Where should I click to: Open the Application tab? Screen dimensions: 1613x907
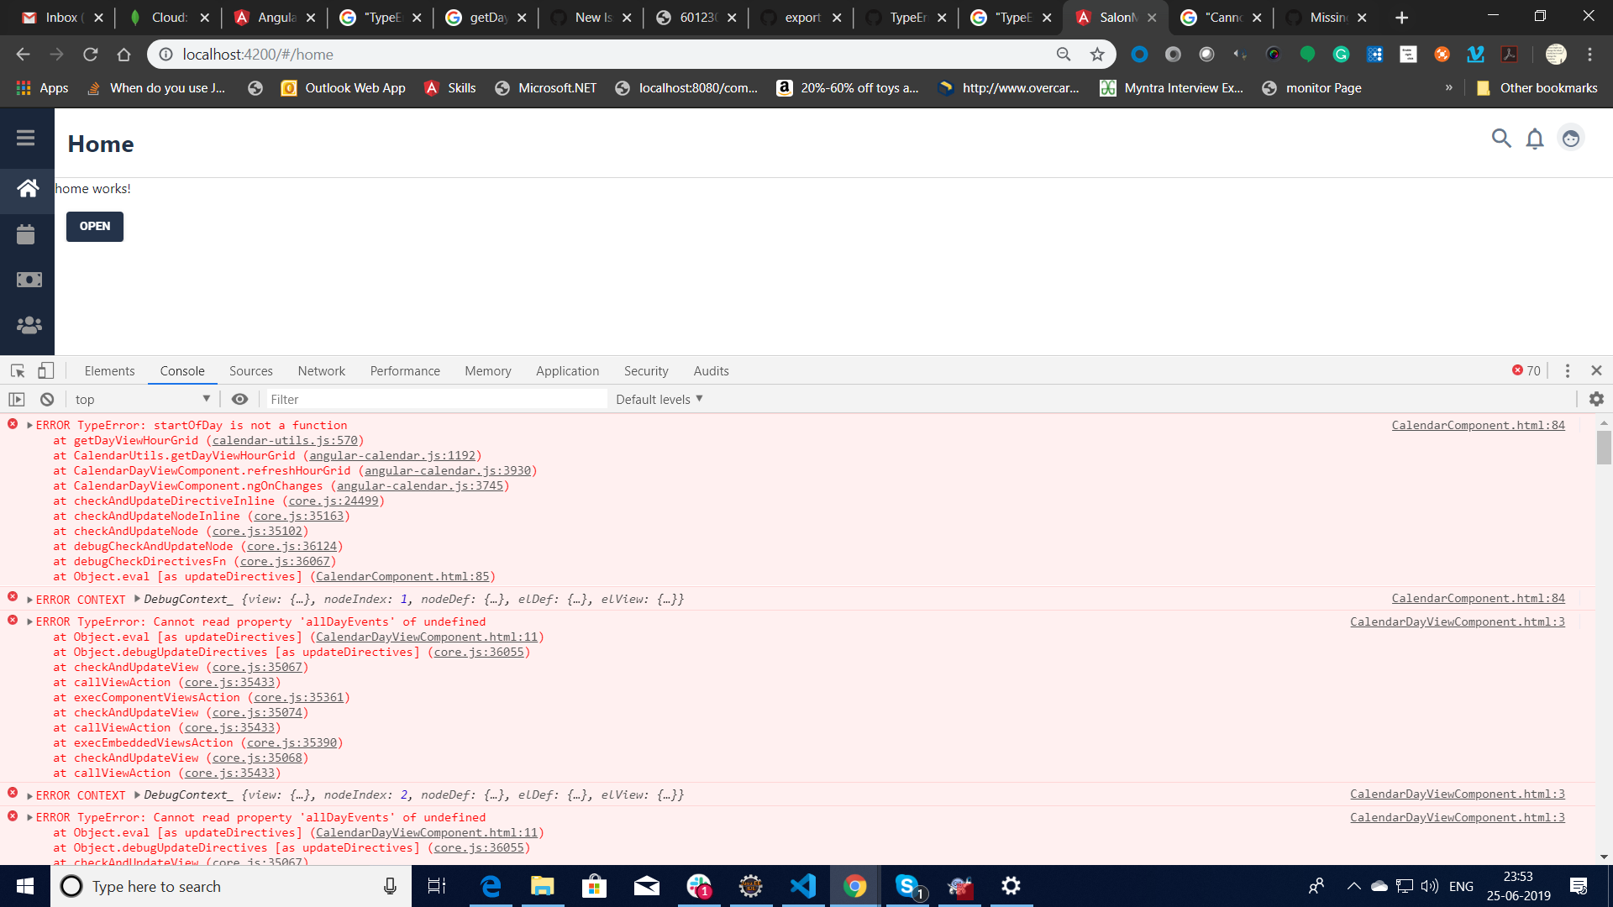[x=567, y=371]
